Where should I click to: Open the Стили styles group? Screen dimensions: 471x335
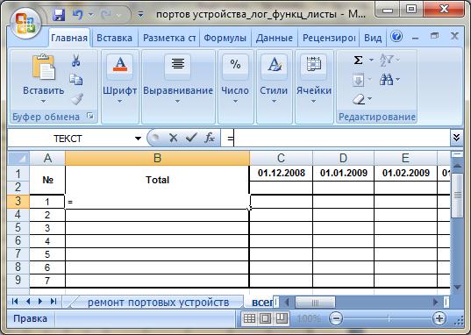(274, 87)
